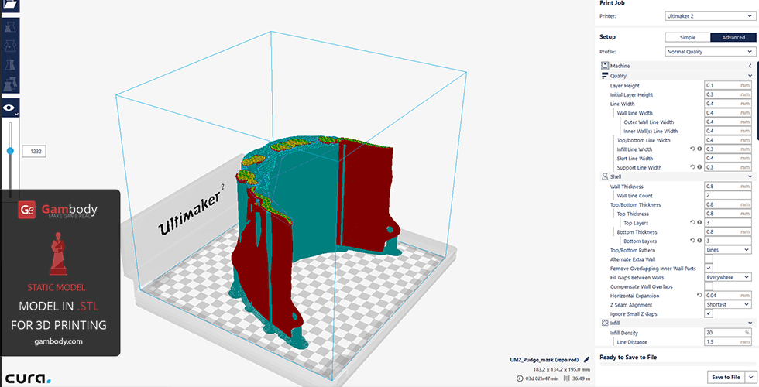Click the Open File folder icon
Viewport: 759px width, 387px height.
[11, 5]
